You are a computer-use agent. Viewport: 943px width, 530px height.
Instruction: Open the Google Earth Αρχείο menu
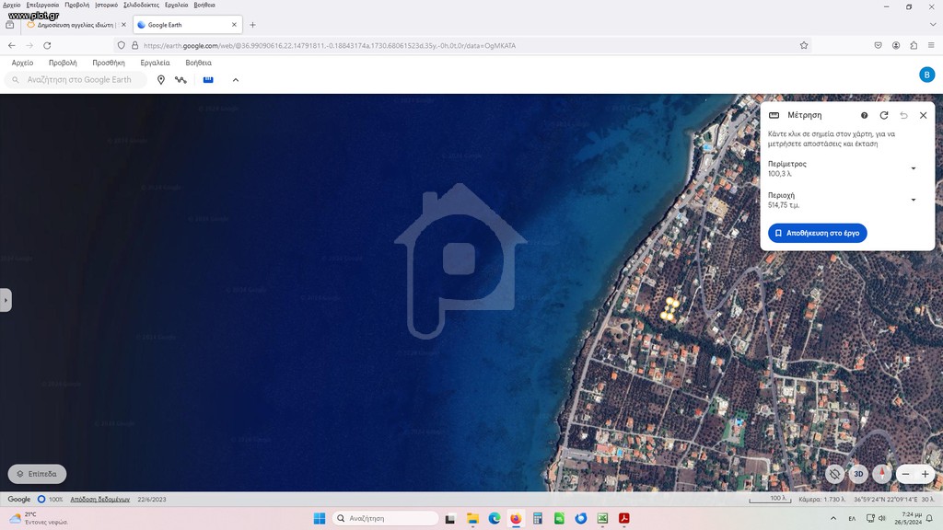point(22,63)
